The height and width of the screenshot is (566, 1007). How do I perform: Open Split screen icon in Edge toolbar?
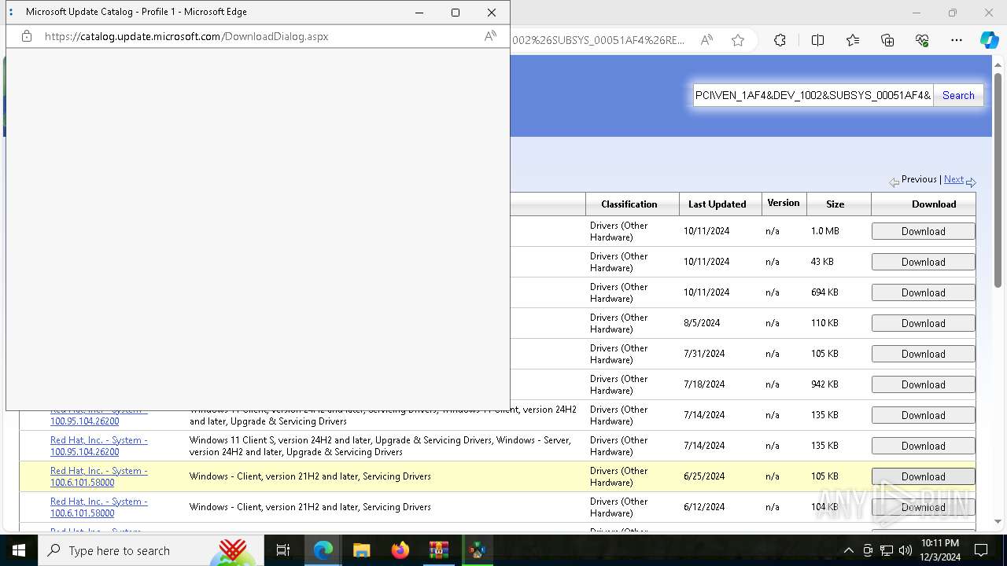817,40
